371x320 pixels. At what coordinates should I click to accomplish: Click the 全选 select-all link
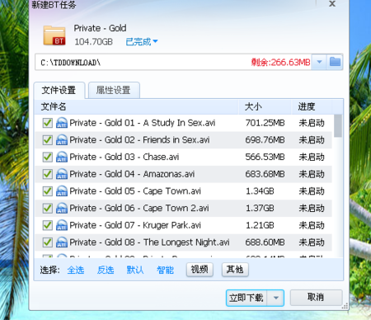76,270
